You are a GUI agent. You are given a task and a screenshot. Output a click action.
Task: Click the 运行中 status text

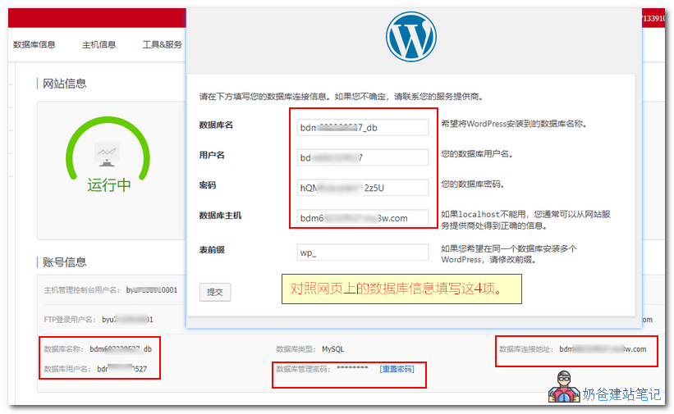[109, 185]
